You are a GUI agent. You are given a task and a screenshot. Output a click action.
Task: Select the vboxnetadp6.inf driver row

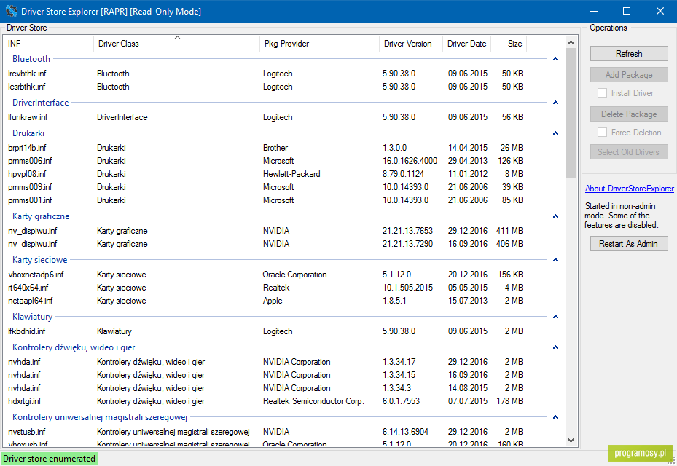pos(265,275)
